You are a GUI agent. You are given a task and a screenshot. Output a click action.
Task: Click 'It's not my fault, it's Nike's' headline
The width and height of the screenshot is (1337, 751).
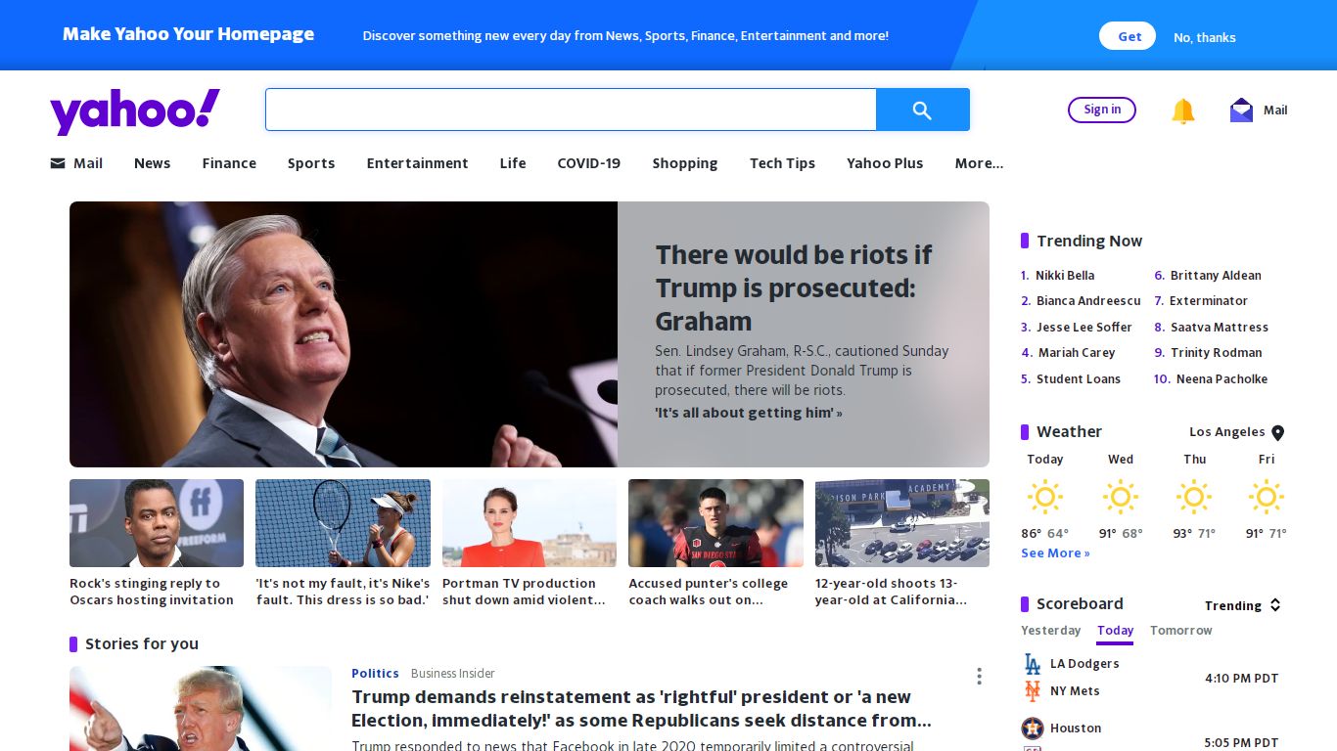point(343,592)
